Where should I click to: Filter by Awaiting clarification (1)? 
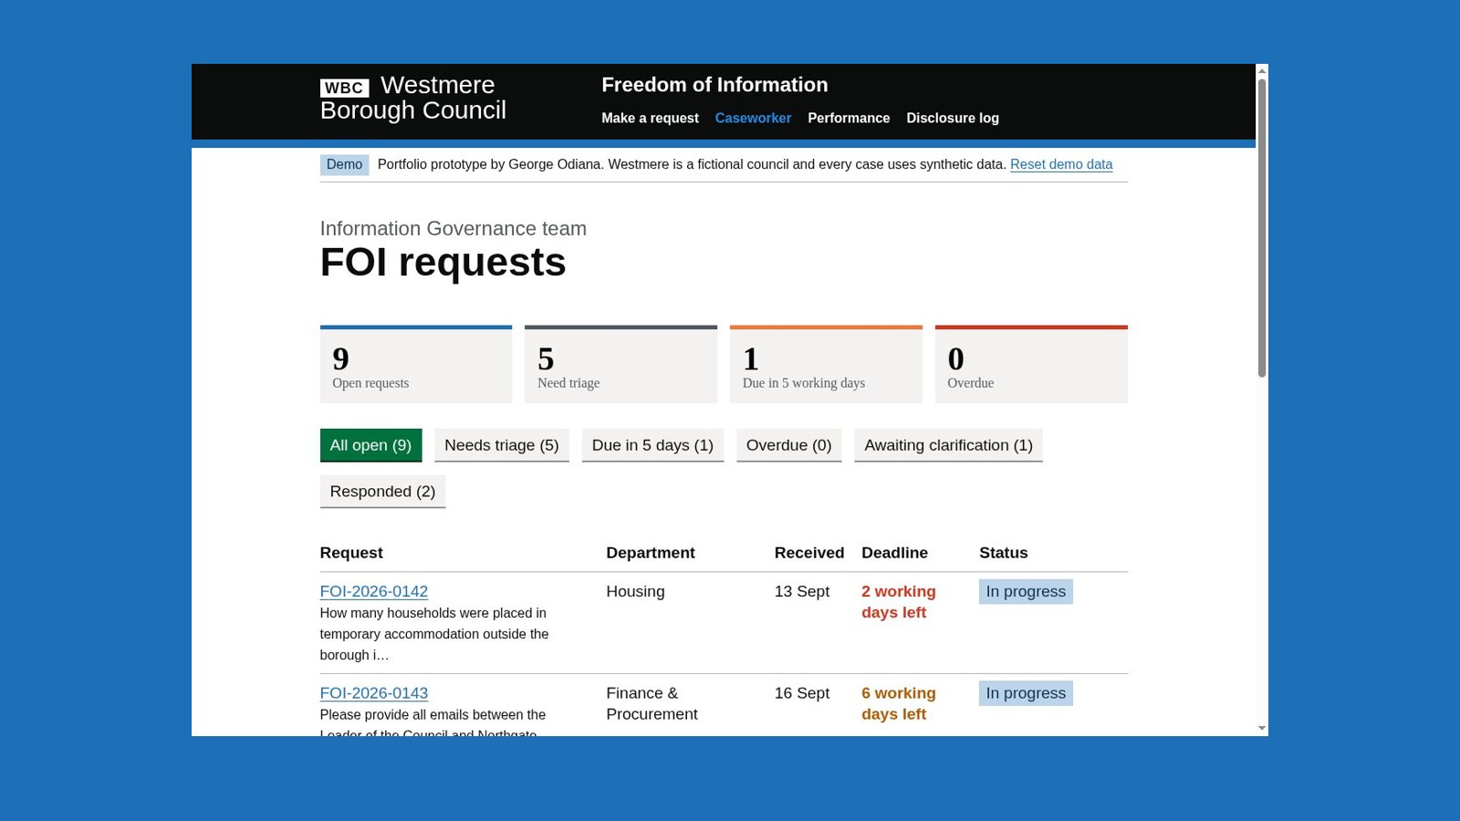(x=948, y=445)
